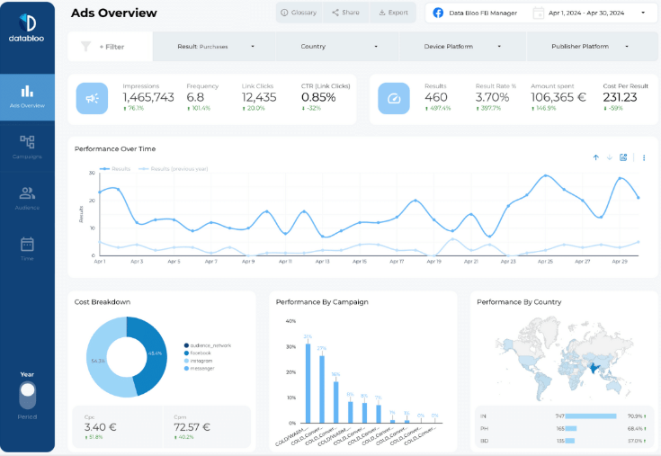Viewport: 661px width, 456px height.
Task: Open the Device Platform filter
Action: (462, 47)
